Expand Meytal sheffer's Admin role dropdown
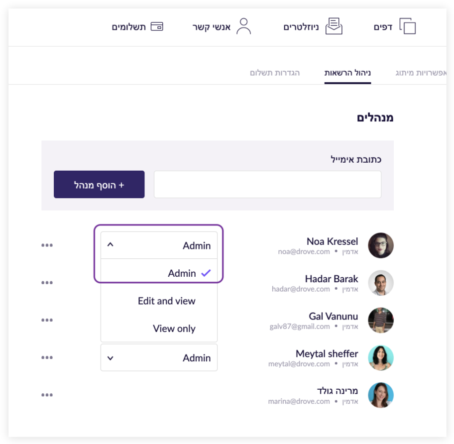The height and width of the screenshot is (444, 454). click(x=159, y=358)
